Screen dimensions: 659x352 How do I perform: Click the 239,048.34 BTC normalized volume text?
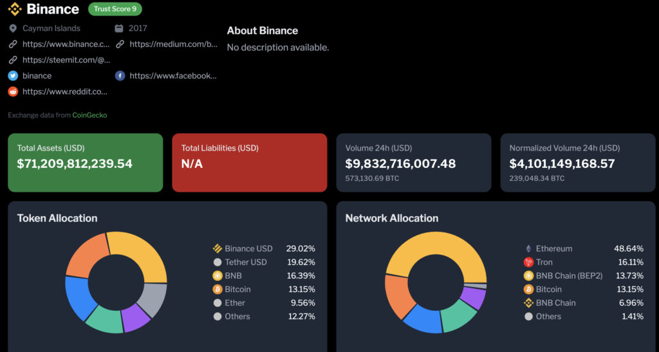click(537, 178)
